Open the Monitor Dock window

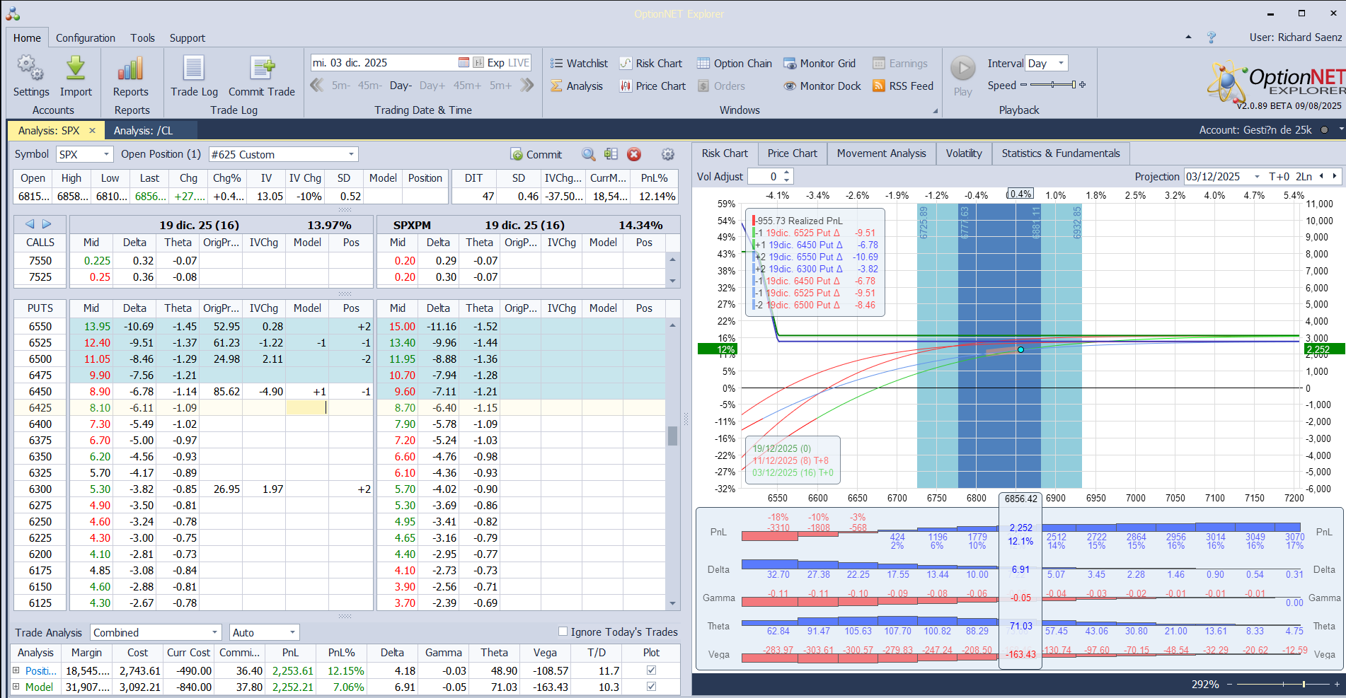click(x=822, y=86)
